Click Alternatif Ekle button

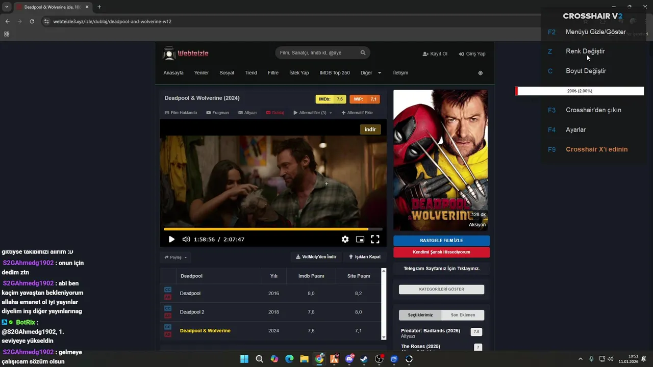point(357,113)
